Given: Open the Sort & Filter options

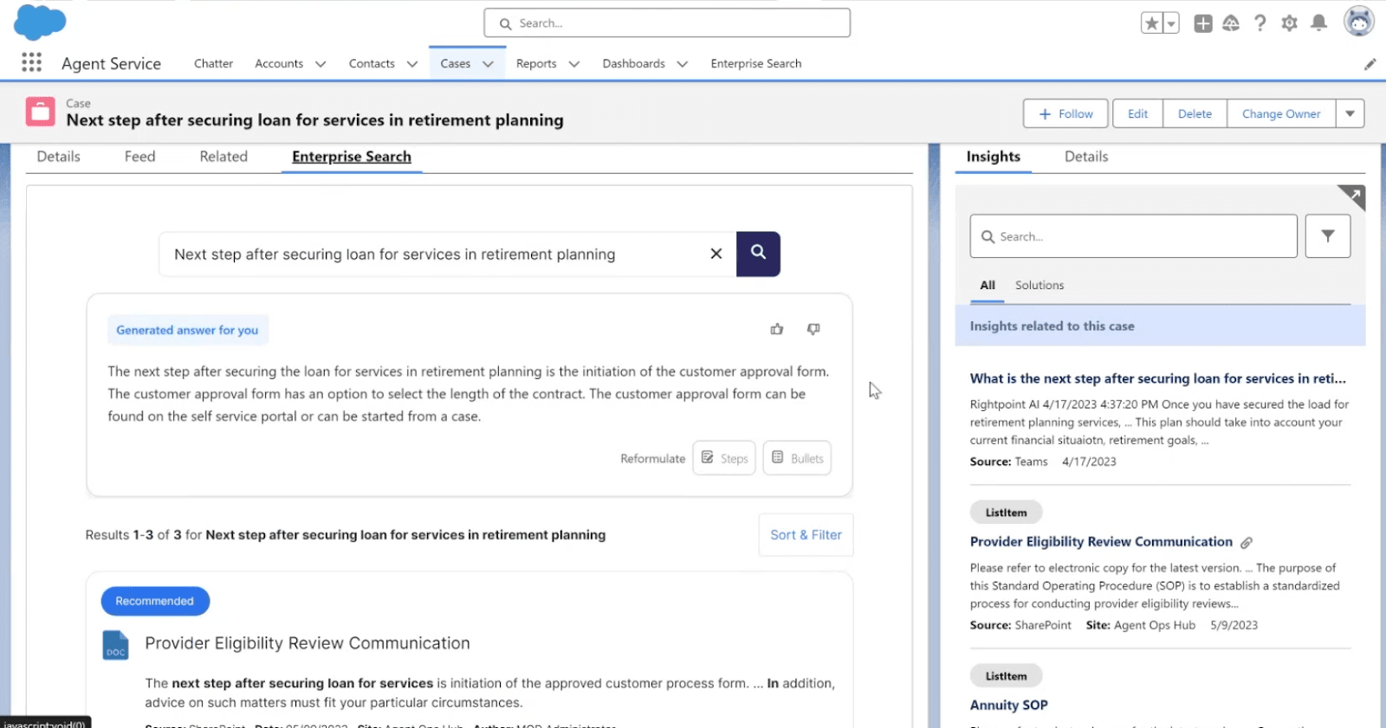Looking at the screenshot, I should coord(806,535).
